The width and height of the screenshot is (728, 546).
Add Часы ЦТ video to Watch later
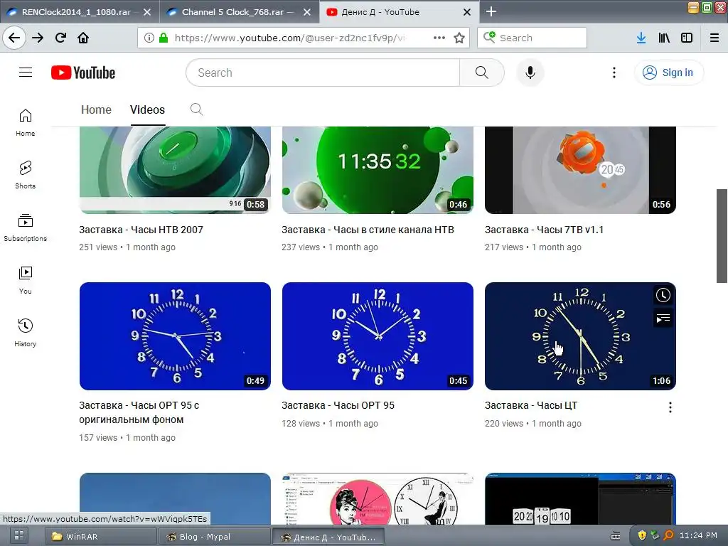tap(663, 295)
